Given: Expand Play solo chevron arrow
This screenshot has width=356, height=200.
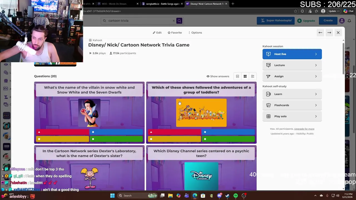Looking at the screenshot, I should pyautogui.click(x=316, y=116).
